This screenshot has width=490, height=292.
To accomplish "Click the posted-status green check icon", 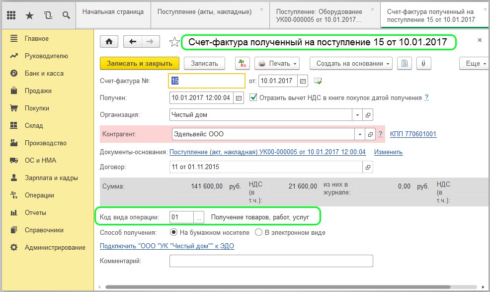I will pyautogui.click(x=318, y=81).
